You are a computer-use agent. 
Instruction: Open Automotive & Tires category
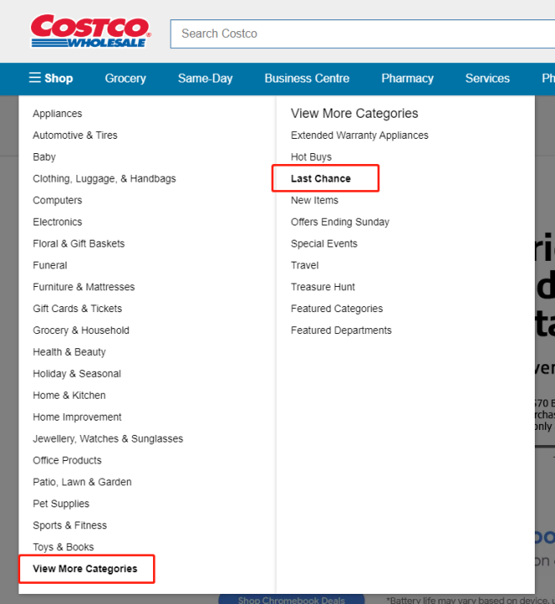tap(75, 135)
